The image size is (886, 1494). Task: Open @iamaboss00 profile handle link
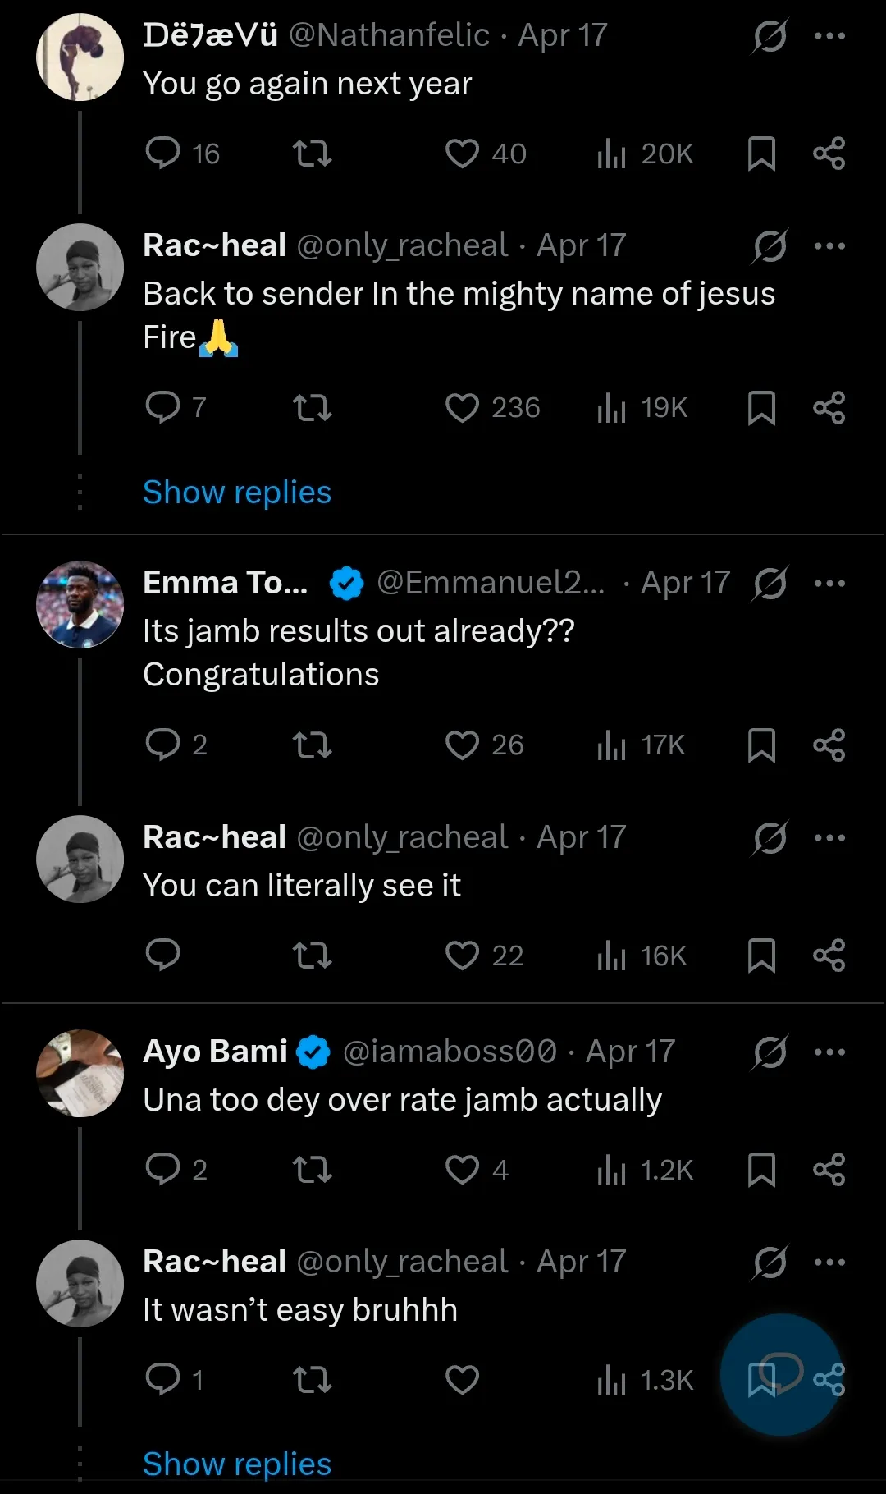(x=450, y=1052)
